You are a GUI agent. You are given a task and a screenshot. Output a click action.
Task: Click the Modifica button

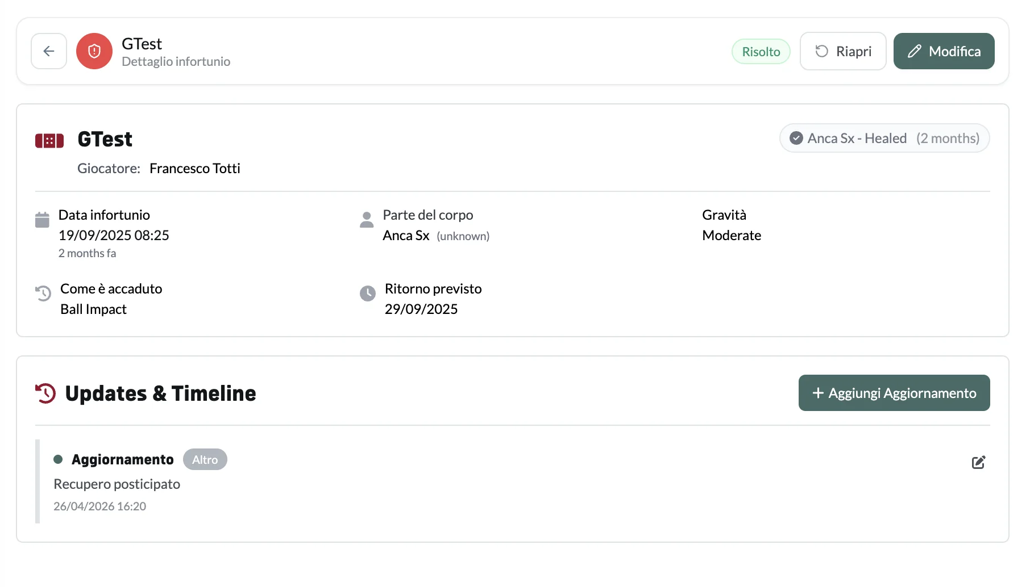pyautogui.click(x=944, y=51)
